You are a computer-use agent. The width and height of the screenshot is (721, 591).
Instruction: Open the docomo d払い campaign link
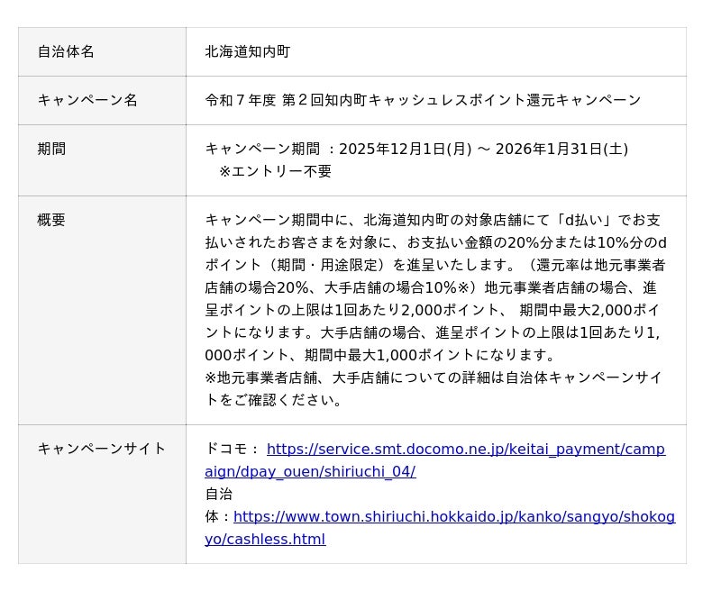[x=465, y=449]
